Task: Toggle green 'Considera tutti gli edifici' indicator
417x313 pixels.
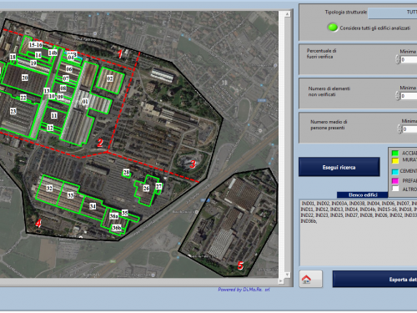Action: click(333, 28)
